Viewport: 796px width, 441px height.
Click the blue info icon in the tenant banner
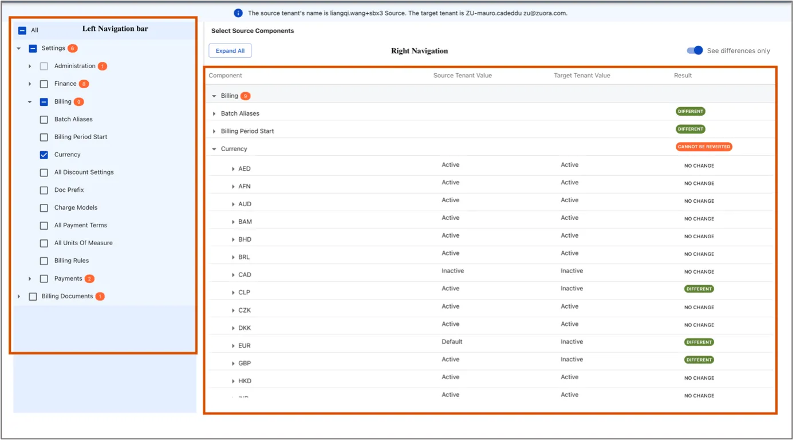pos(238,13)
